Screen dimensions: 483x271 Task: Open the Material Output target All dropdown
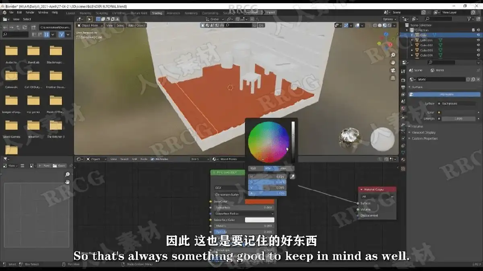point(378,197)
